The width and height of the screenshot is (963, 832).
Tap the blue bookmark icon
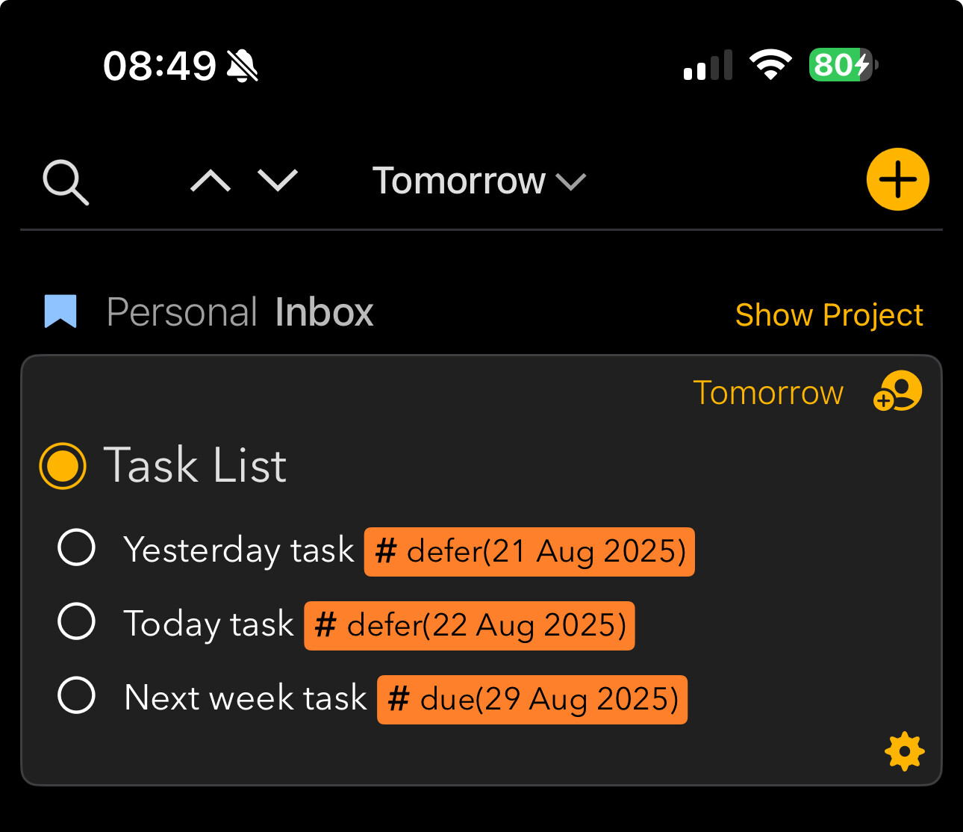coord(60,311)
